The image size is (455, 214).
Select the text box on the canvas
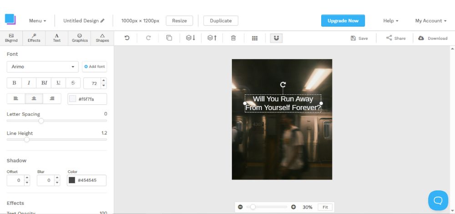coord(283,103)
